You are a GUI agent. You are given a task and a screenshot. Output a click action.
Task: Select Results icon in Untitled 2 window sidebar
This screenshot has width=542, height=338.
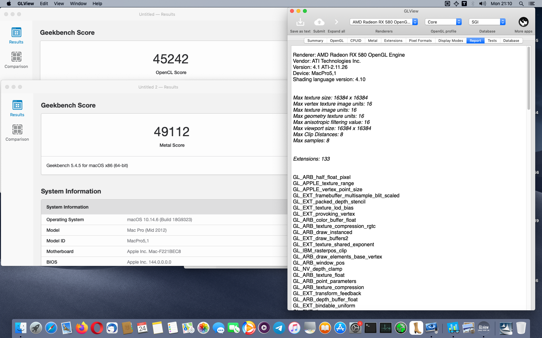click(17, 105)
